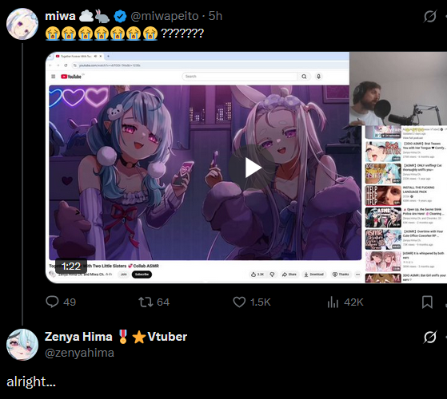Play the embedded video
The height and width of the screenshot is (399, 447).
[253, 168]
